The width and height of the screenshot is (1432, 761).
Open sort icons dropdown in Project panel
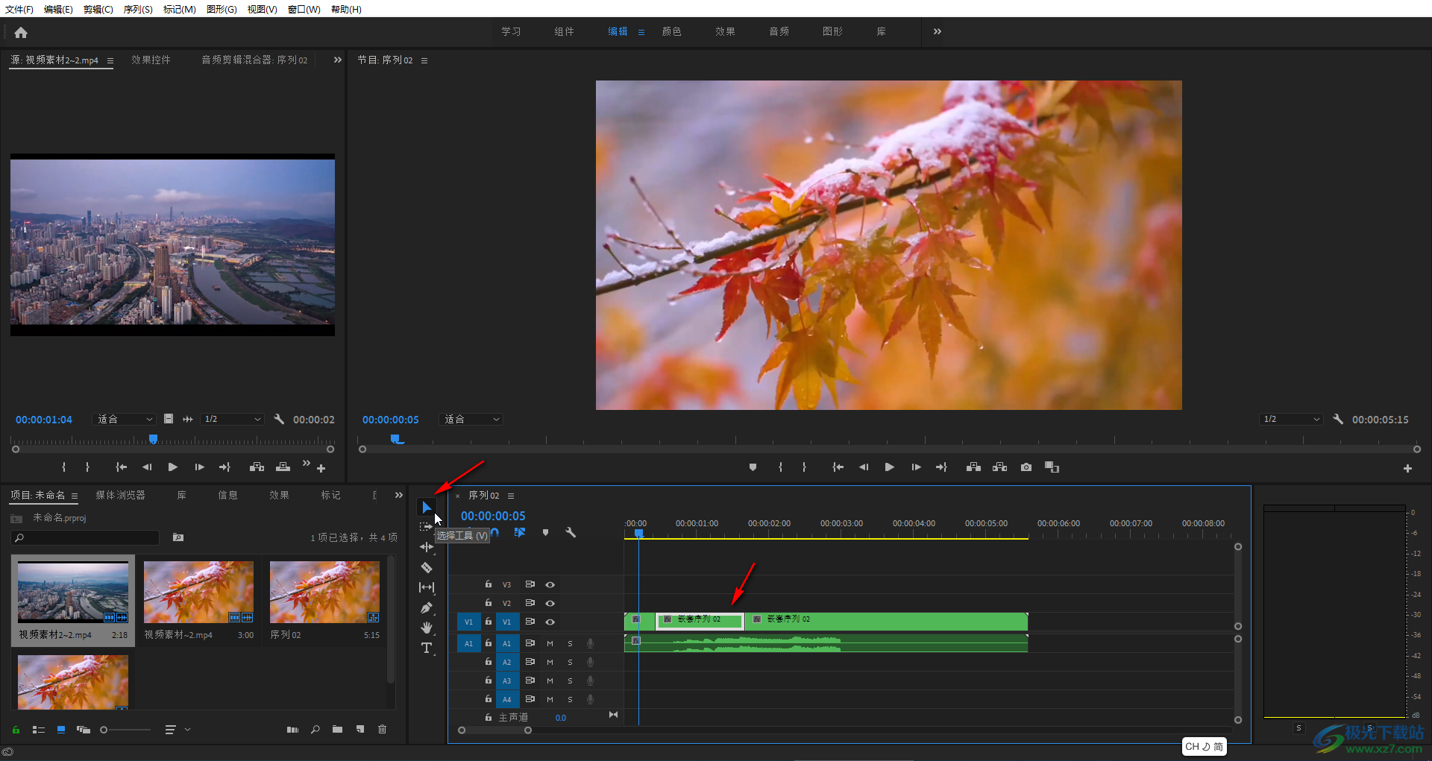click(178, 730)
